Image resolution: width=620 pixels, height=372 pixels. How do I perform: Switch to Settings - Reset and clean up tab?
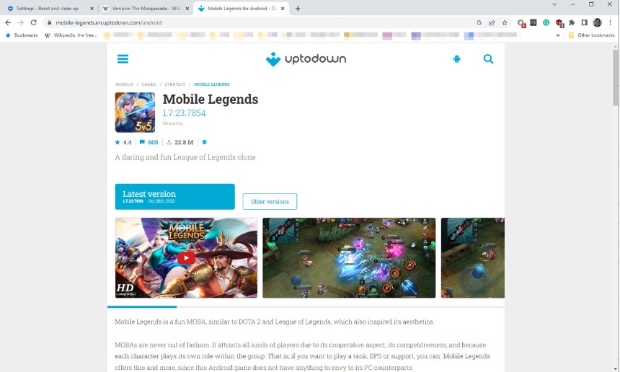tap(48, 9)
